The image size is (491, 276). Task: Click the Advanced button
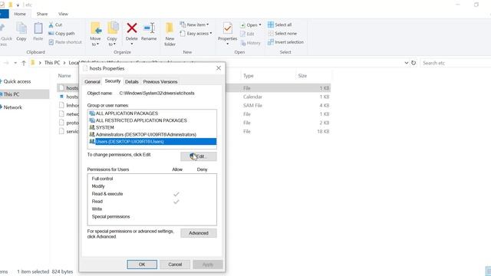point(199,233)
